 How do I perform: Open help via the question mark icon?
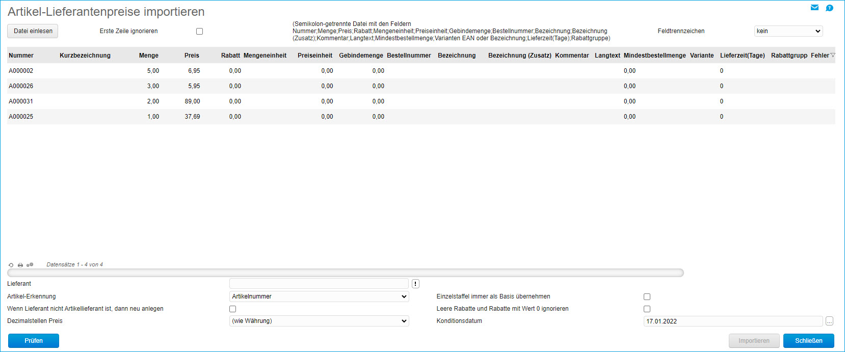(x=829, y=8)
